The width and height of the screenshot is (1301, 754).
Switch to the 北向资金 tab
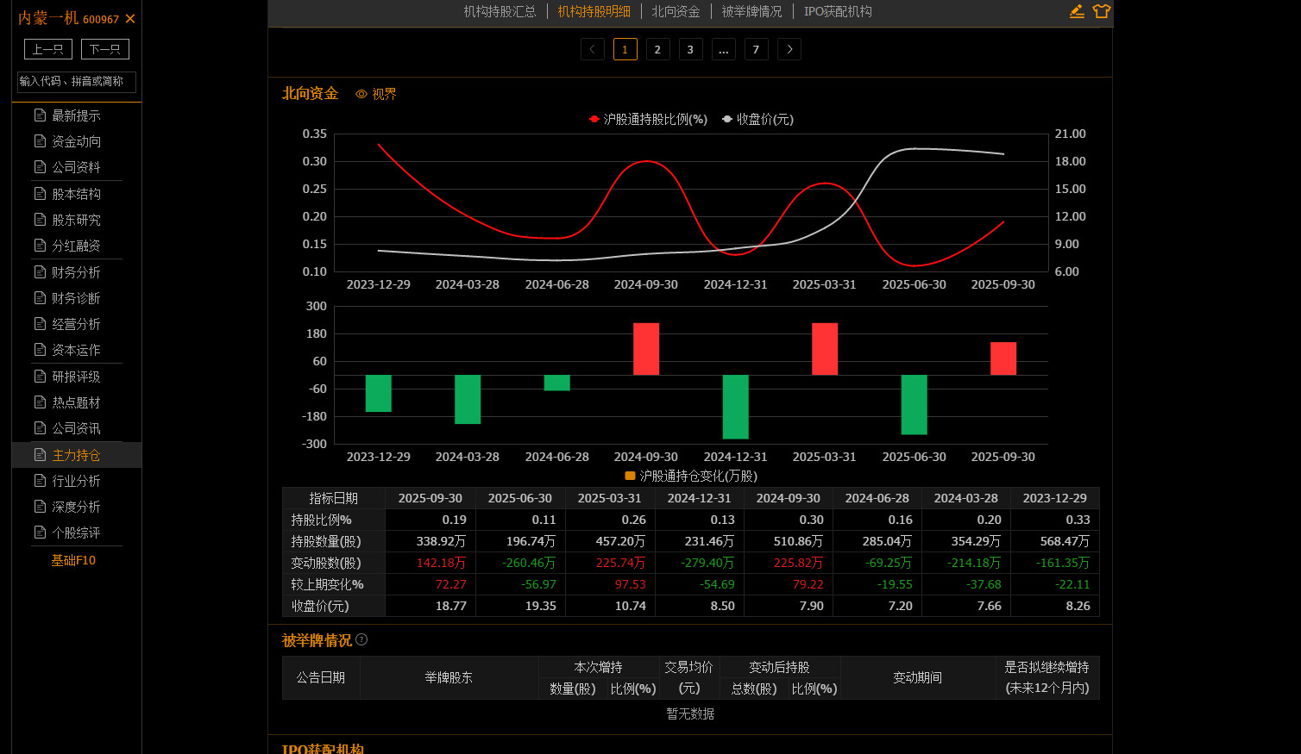pos(676,11)
